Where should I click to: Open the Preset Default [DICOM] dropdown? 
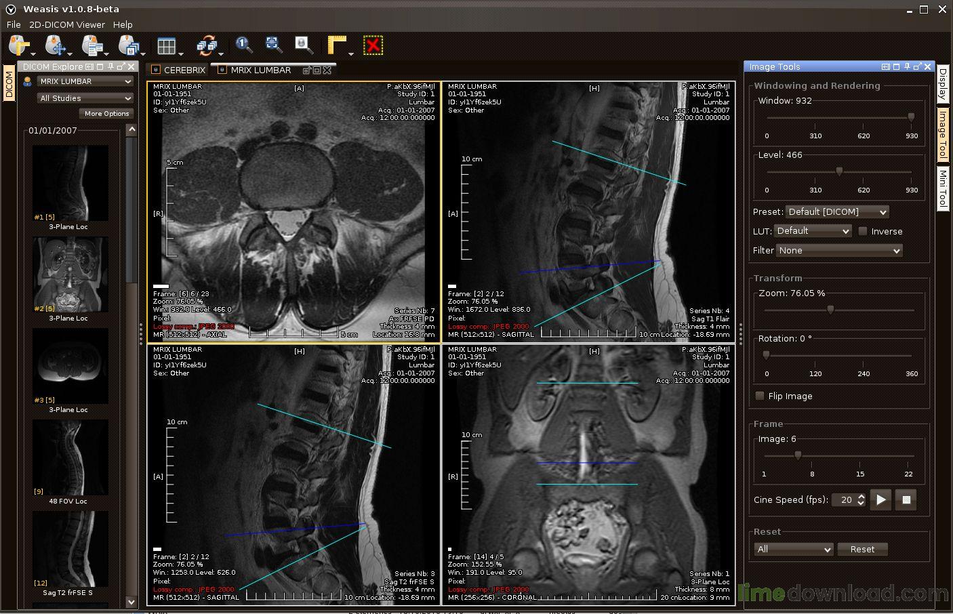point(837,212)
